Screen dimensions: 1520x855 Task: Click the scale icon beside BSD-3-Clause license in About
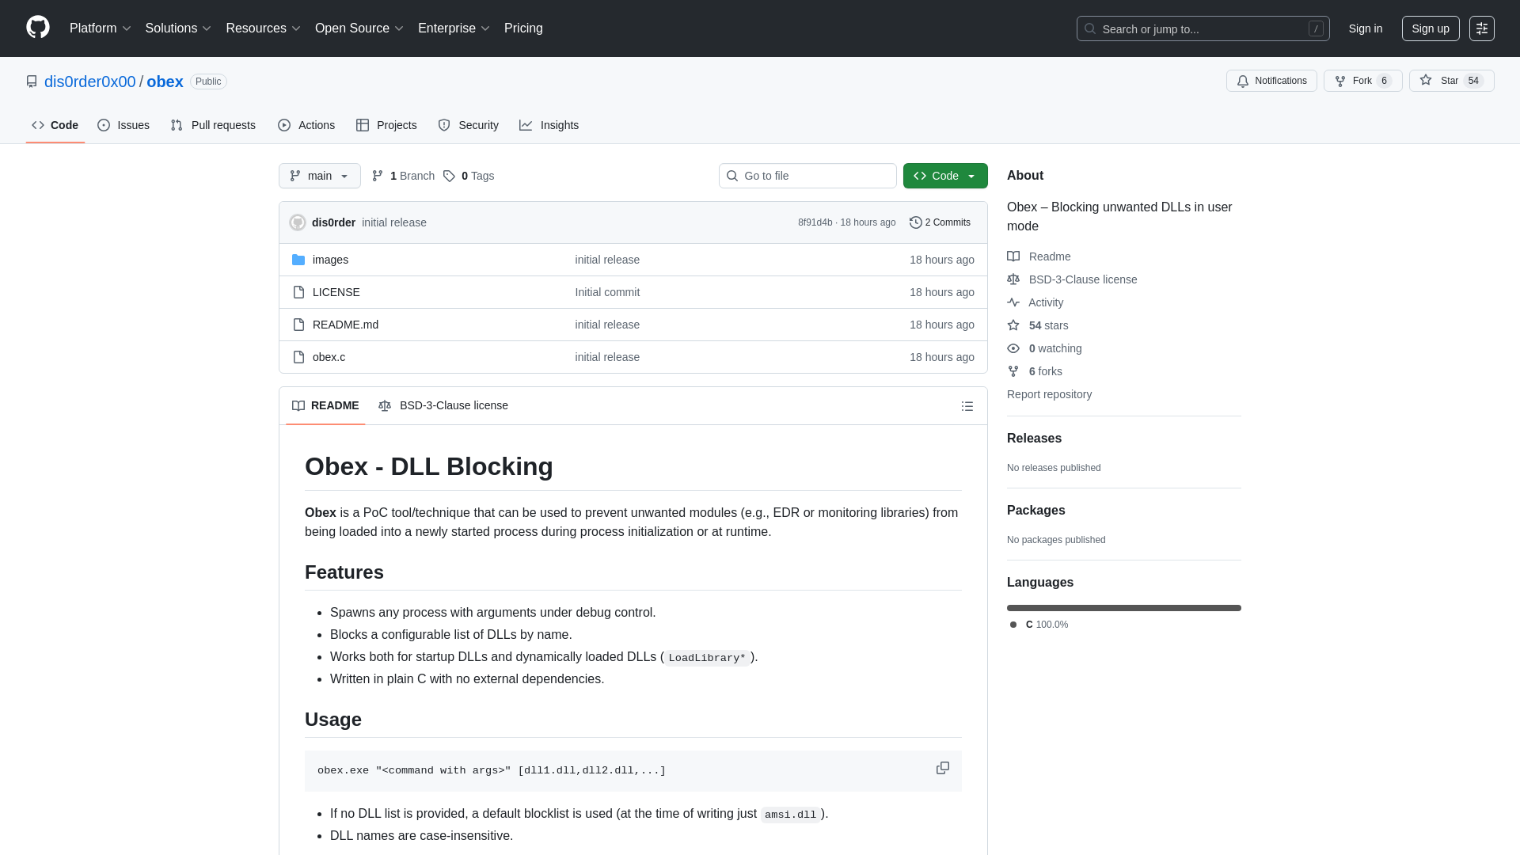(1013, 279)
